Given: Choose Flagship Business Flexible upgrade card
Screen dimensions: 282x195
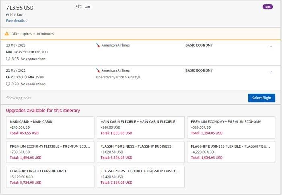Looking at the screenshot, I should (231, 152).
